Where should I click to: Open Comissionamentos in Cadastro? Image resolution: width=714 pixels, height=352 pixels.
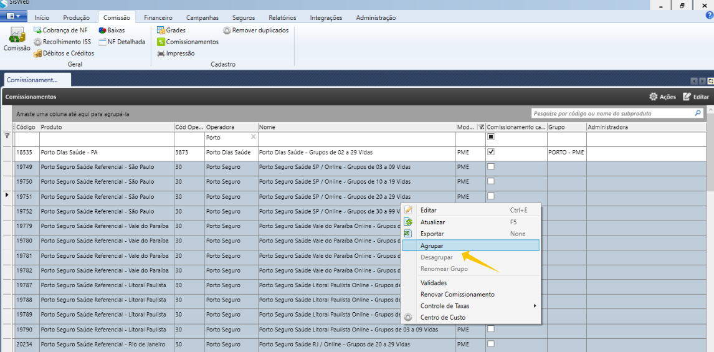point(188,42)
